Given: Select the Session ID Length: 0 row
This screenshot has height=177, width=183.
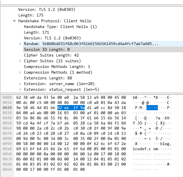Looking at the screenshot, I should [47, 49].
